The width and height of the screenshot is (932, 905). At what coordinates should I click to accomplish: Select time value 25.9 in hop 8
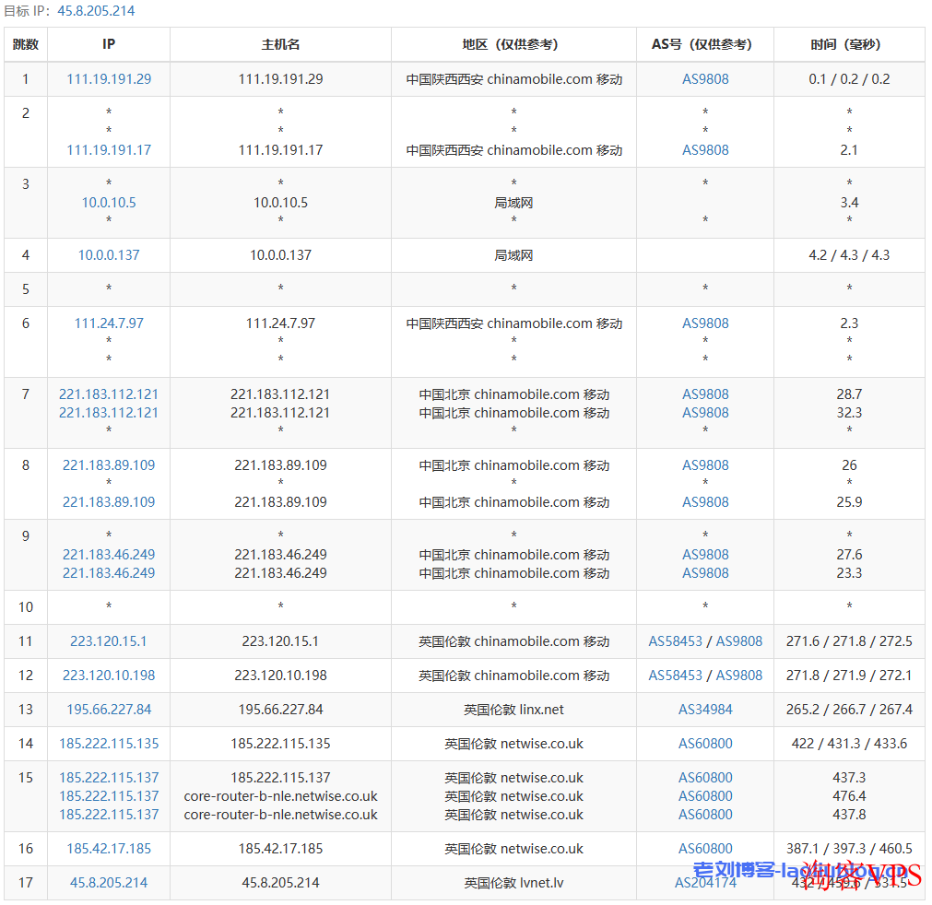849,501
